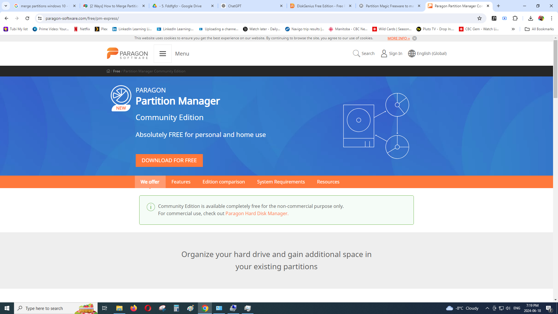Open Chrome extensions puzzle icon
The image size is (558, 314).
click(x=515, y=18)
